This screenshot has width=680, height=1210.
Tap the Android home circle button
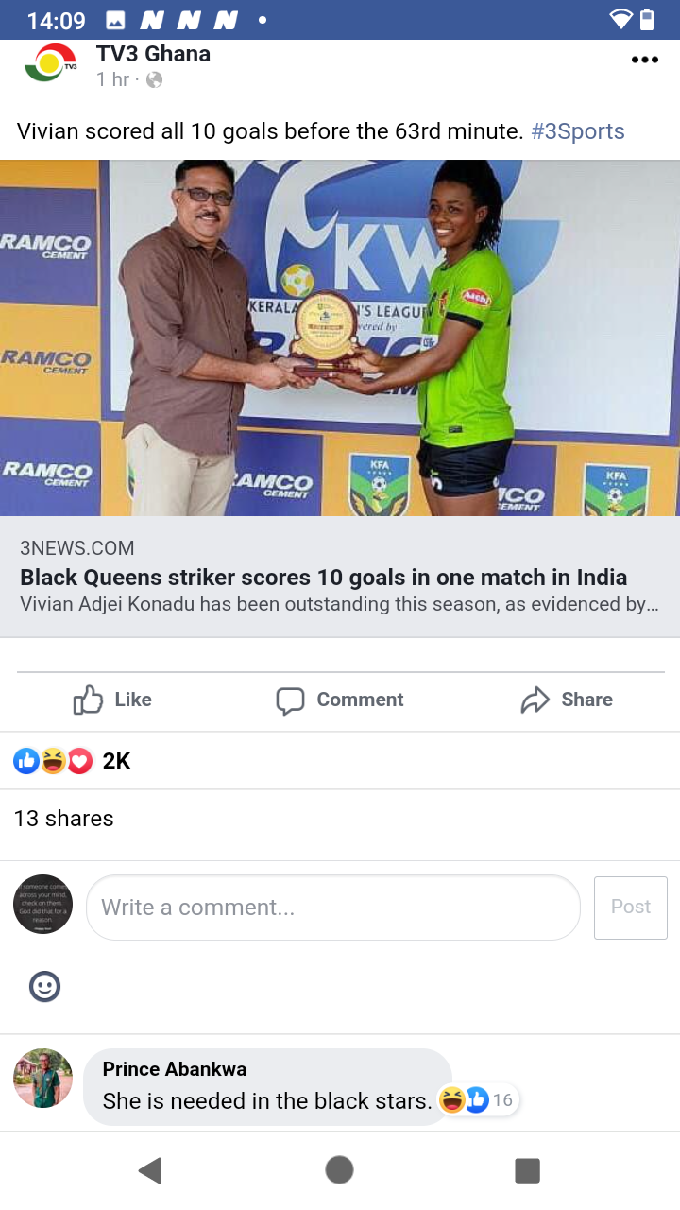pyautogui.click(x=339, y=1170)
